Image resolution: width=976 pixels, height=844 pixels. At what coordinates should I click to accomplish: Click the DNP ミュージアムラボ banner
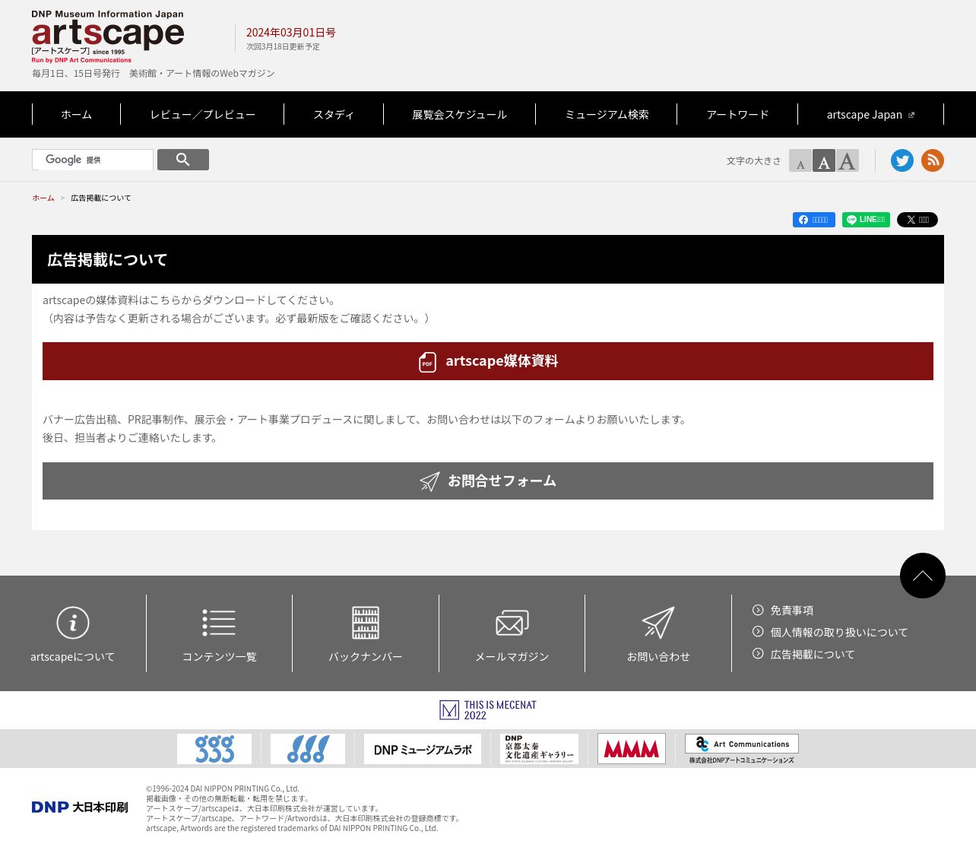coord(423,749)
